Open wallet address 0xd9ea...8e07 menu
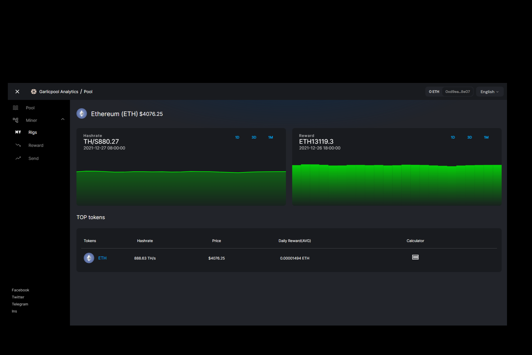 [x=457, y=92]
